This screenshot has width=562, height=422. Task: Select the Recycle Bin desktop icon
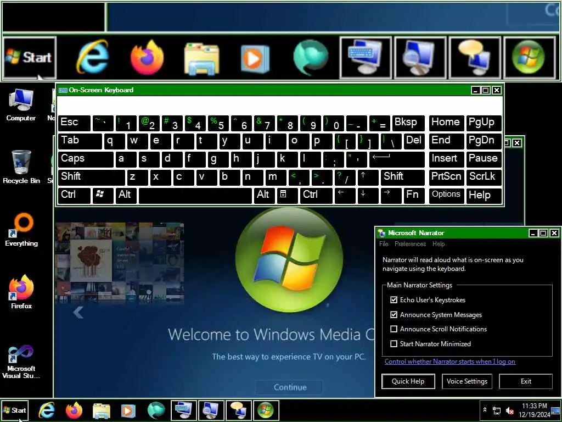pos(21,167)
